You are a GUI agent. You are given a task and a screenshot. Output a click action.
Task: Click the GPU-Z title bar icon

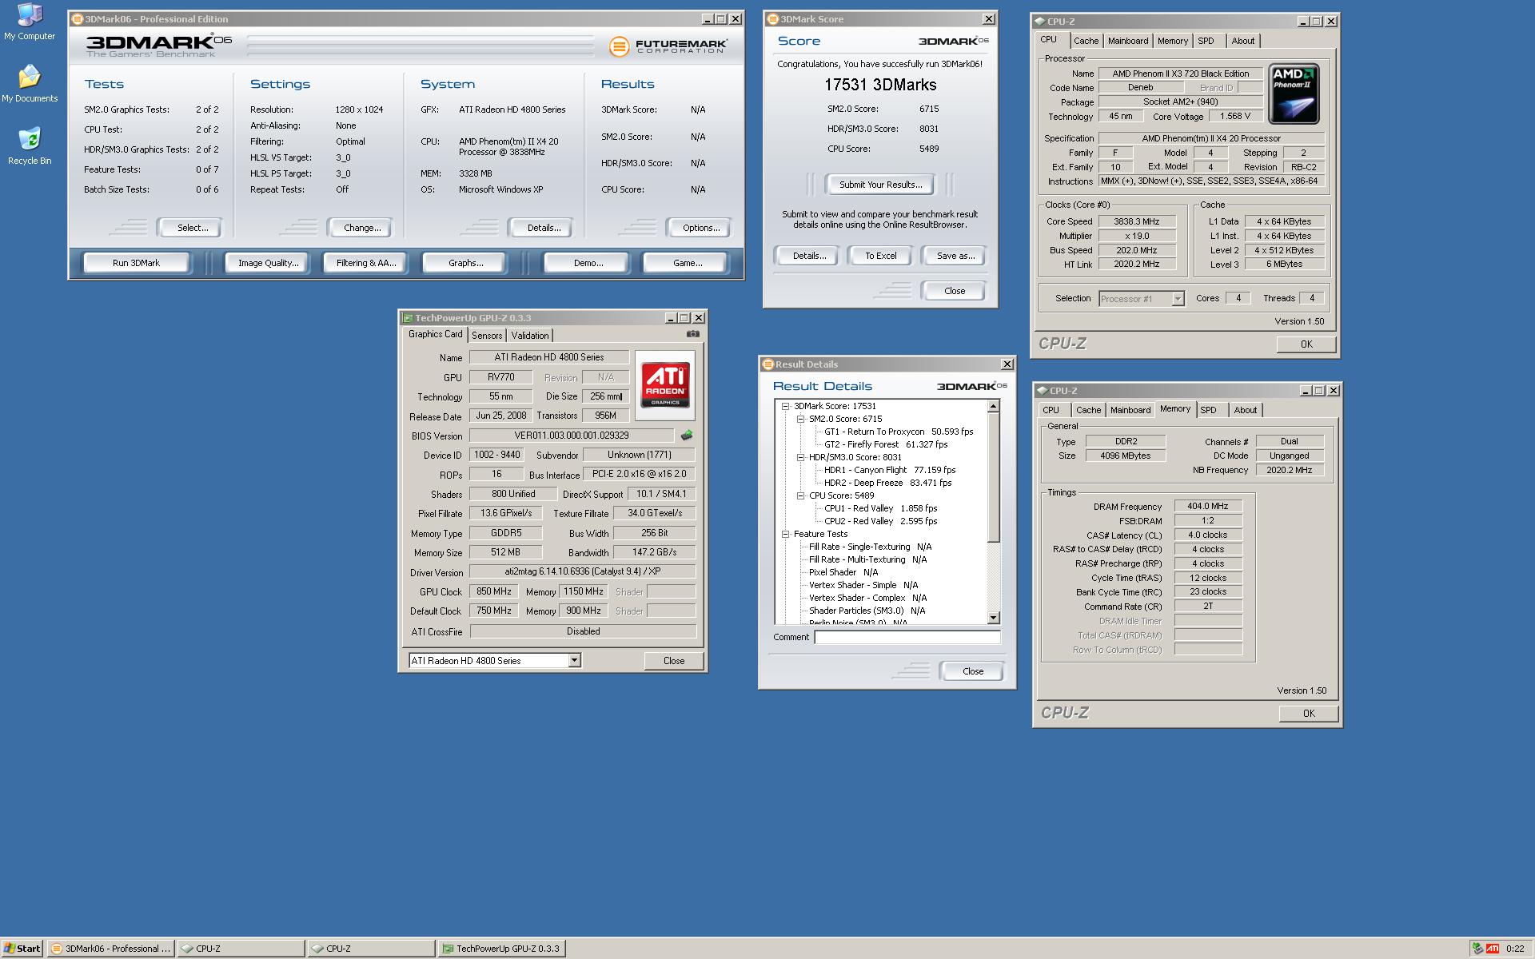408,318
